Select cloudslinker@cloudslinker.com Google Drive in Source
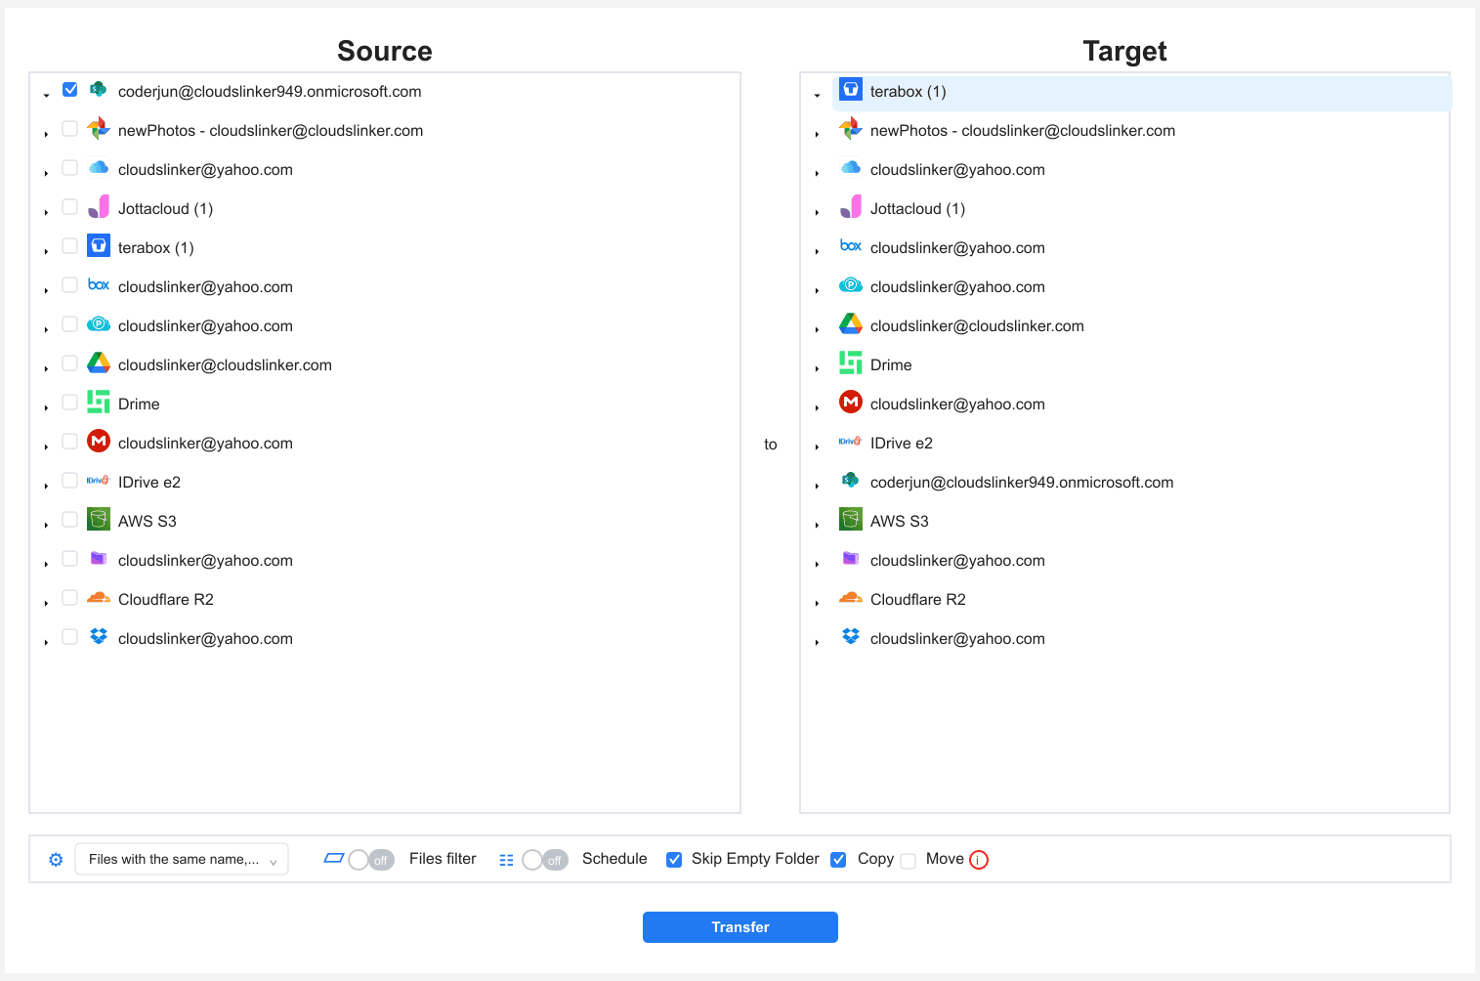 tap(225, 365)
